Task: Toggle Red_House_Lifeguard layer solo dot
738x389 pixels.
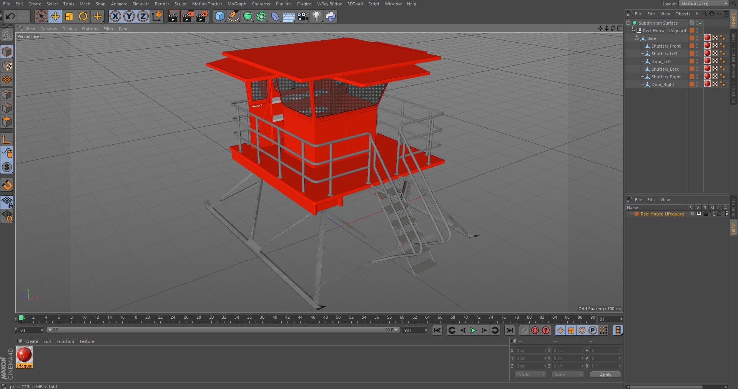Action: click(x=692, y=214)
